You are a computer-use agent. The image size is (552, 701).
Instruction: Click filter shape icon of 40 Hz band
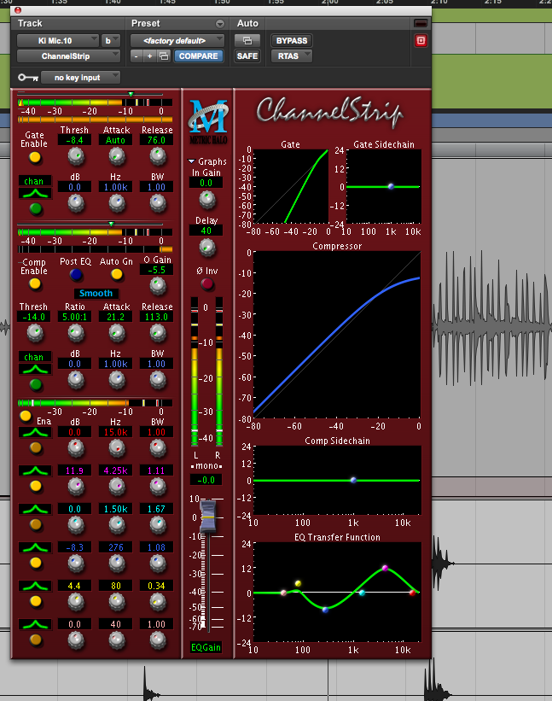(35, 624)
